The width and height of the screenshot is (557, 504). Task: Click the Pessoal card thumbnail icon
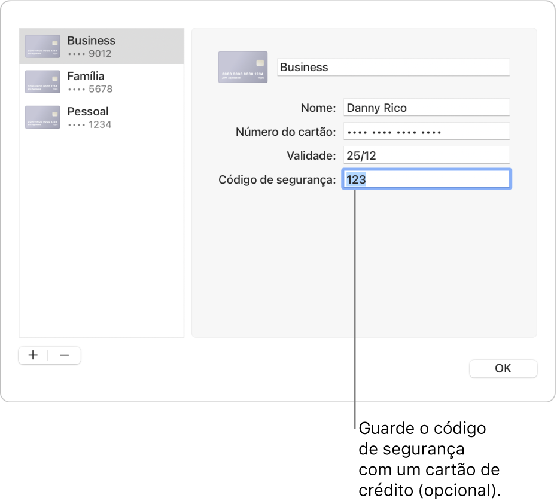pos(42,117)
